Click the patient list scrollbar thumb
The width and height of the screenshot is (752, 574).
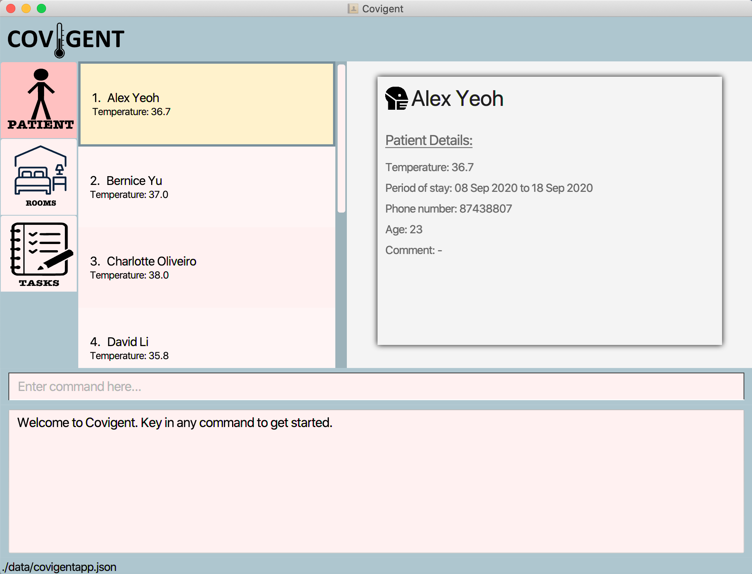341,138
